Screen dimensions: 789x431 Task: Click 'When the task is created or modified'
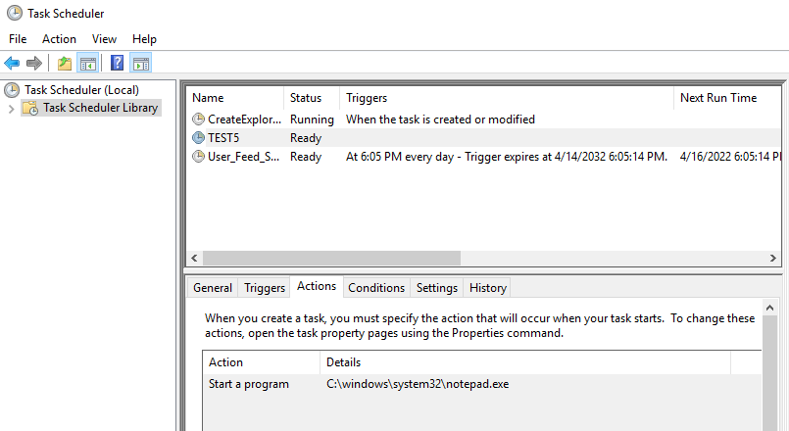(x=440, y=120)
